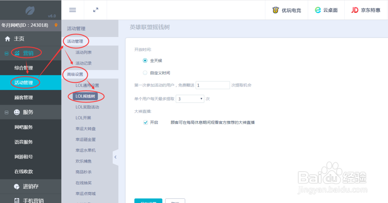Open 网游租号 in the sidebar
This screenshot has width=388, height=203.
[x=24, y=157]
